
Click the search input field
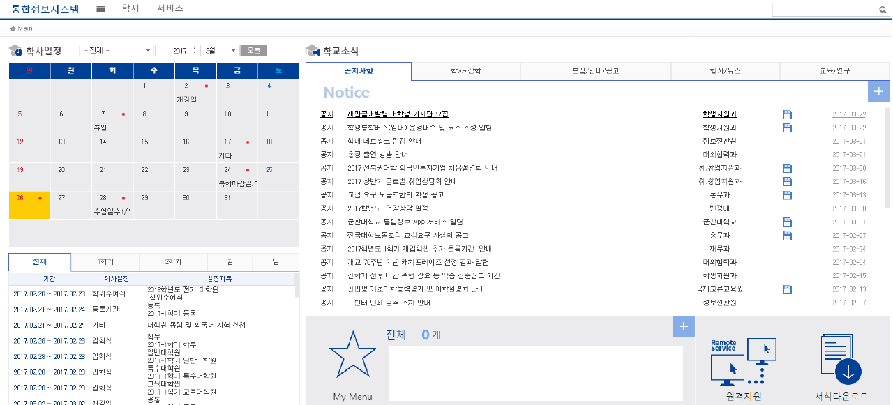pyautogui.click(x=823, y=10)
